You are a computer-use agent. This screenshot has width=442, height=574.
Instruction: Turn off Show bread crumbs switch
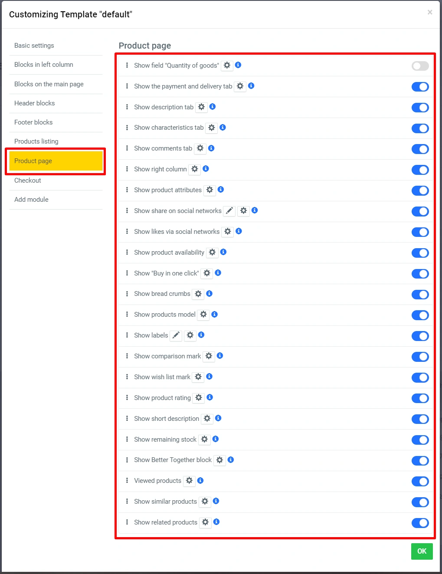(x=420, y=295)
